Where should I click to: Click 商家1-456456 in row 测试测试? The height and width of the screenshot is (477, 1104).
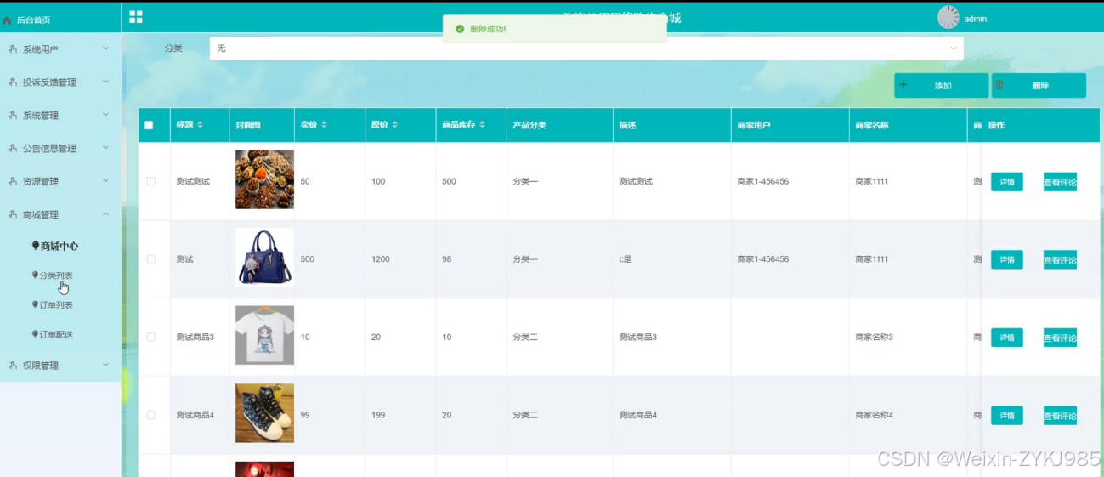click(x=762, y=181)
